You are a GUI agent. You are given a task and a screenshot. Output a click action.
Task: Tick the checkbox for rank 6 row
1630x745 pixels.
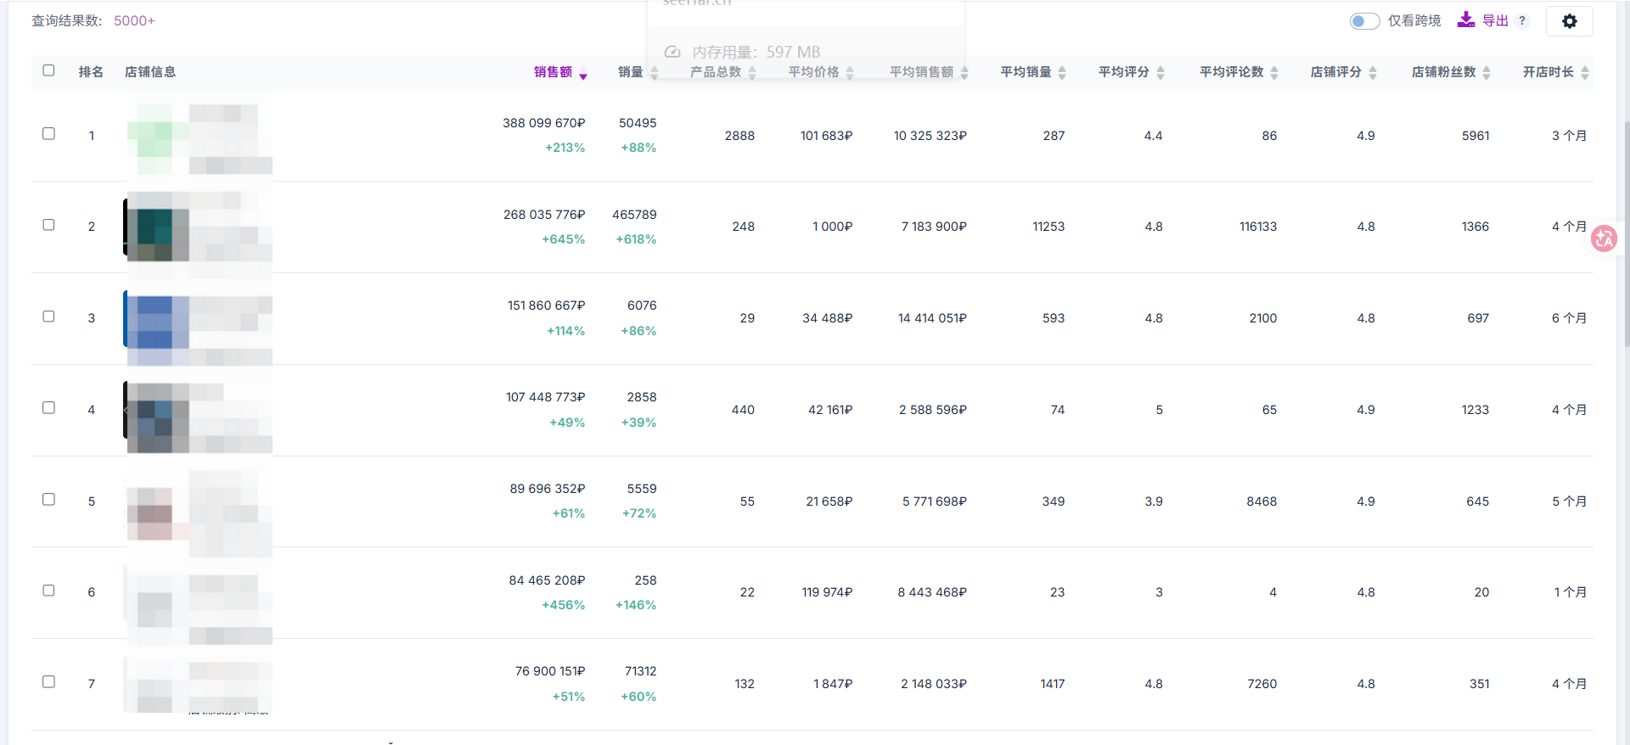(48, 591)
